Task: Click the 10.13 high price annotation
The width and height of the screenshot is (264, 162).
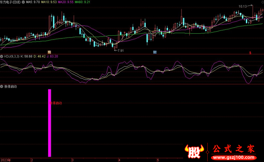Action: [243, 6]
